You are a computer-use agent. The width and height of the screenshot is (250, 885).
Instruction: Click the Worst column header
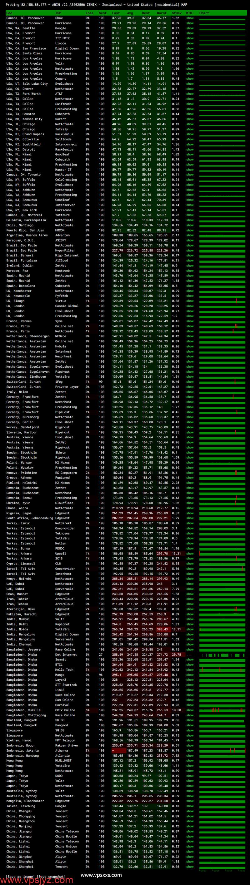[x=162, y=13]
